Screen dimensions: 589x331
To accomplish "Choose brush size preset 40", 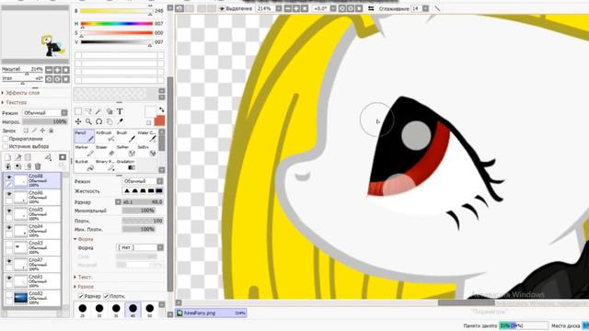I will (133, 310).
